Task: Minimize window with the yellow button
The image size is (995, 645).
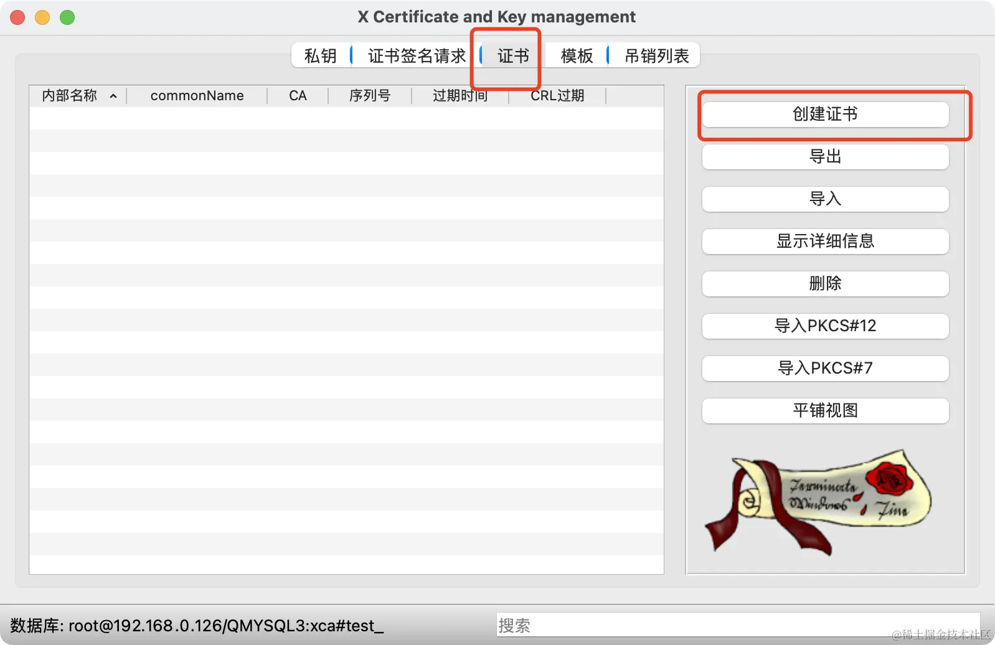Action: pos(42,17)
